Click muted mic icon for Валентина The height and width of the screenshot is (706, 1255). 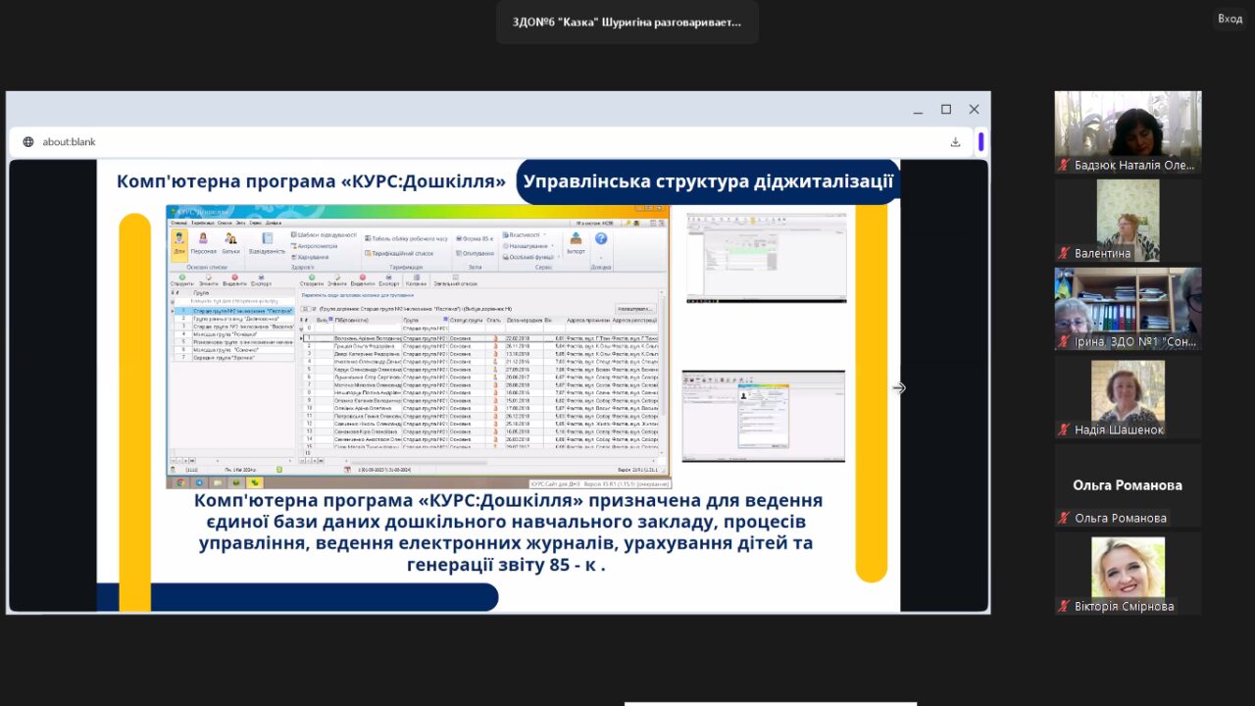coord(1063,253)
